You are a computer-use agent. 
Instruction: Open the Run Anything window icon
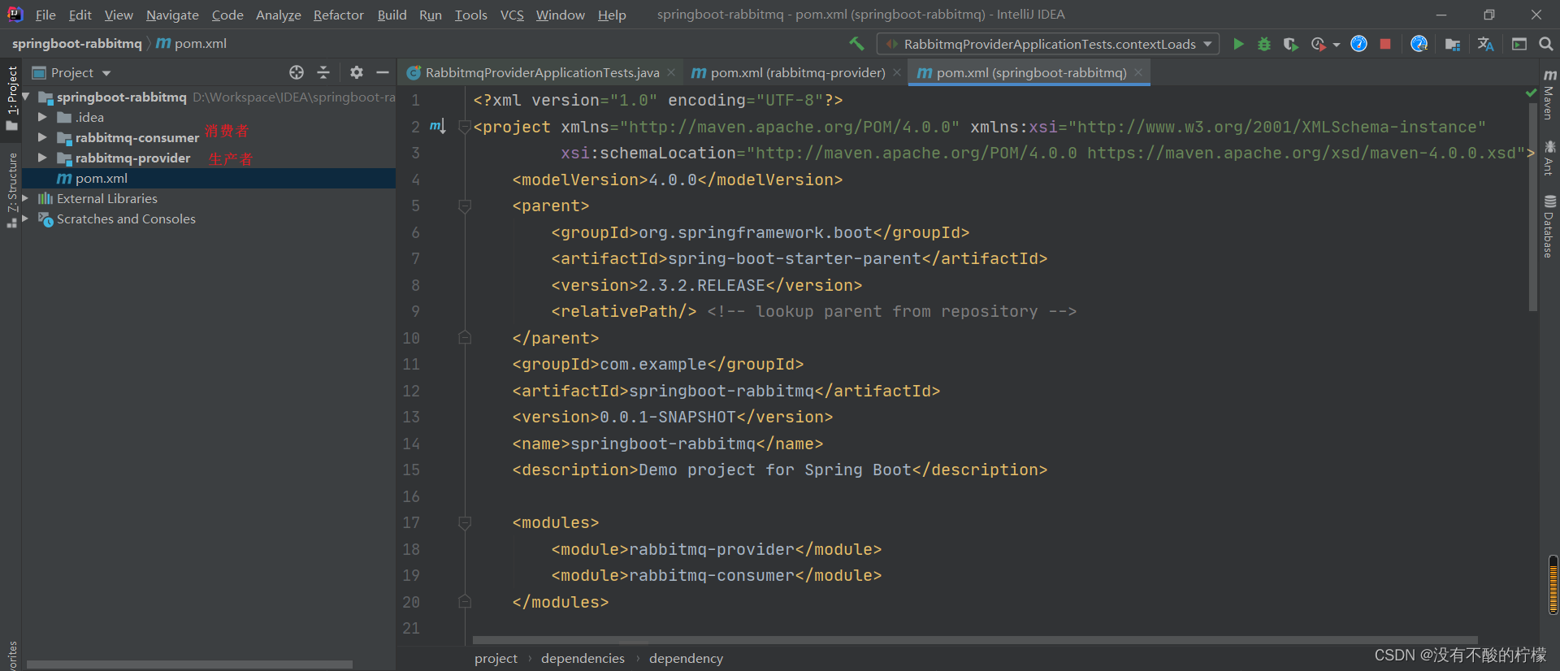pyautogui.click(x=1519, y=44)
